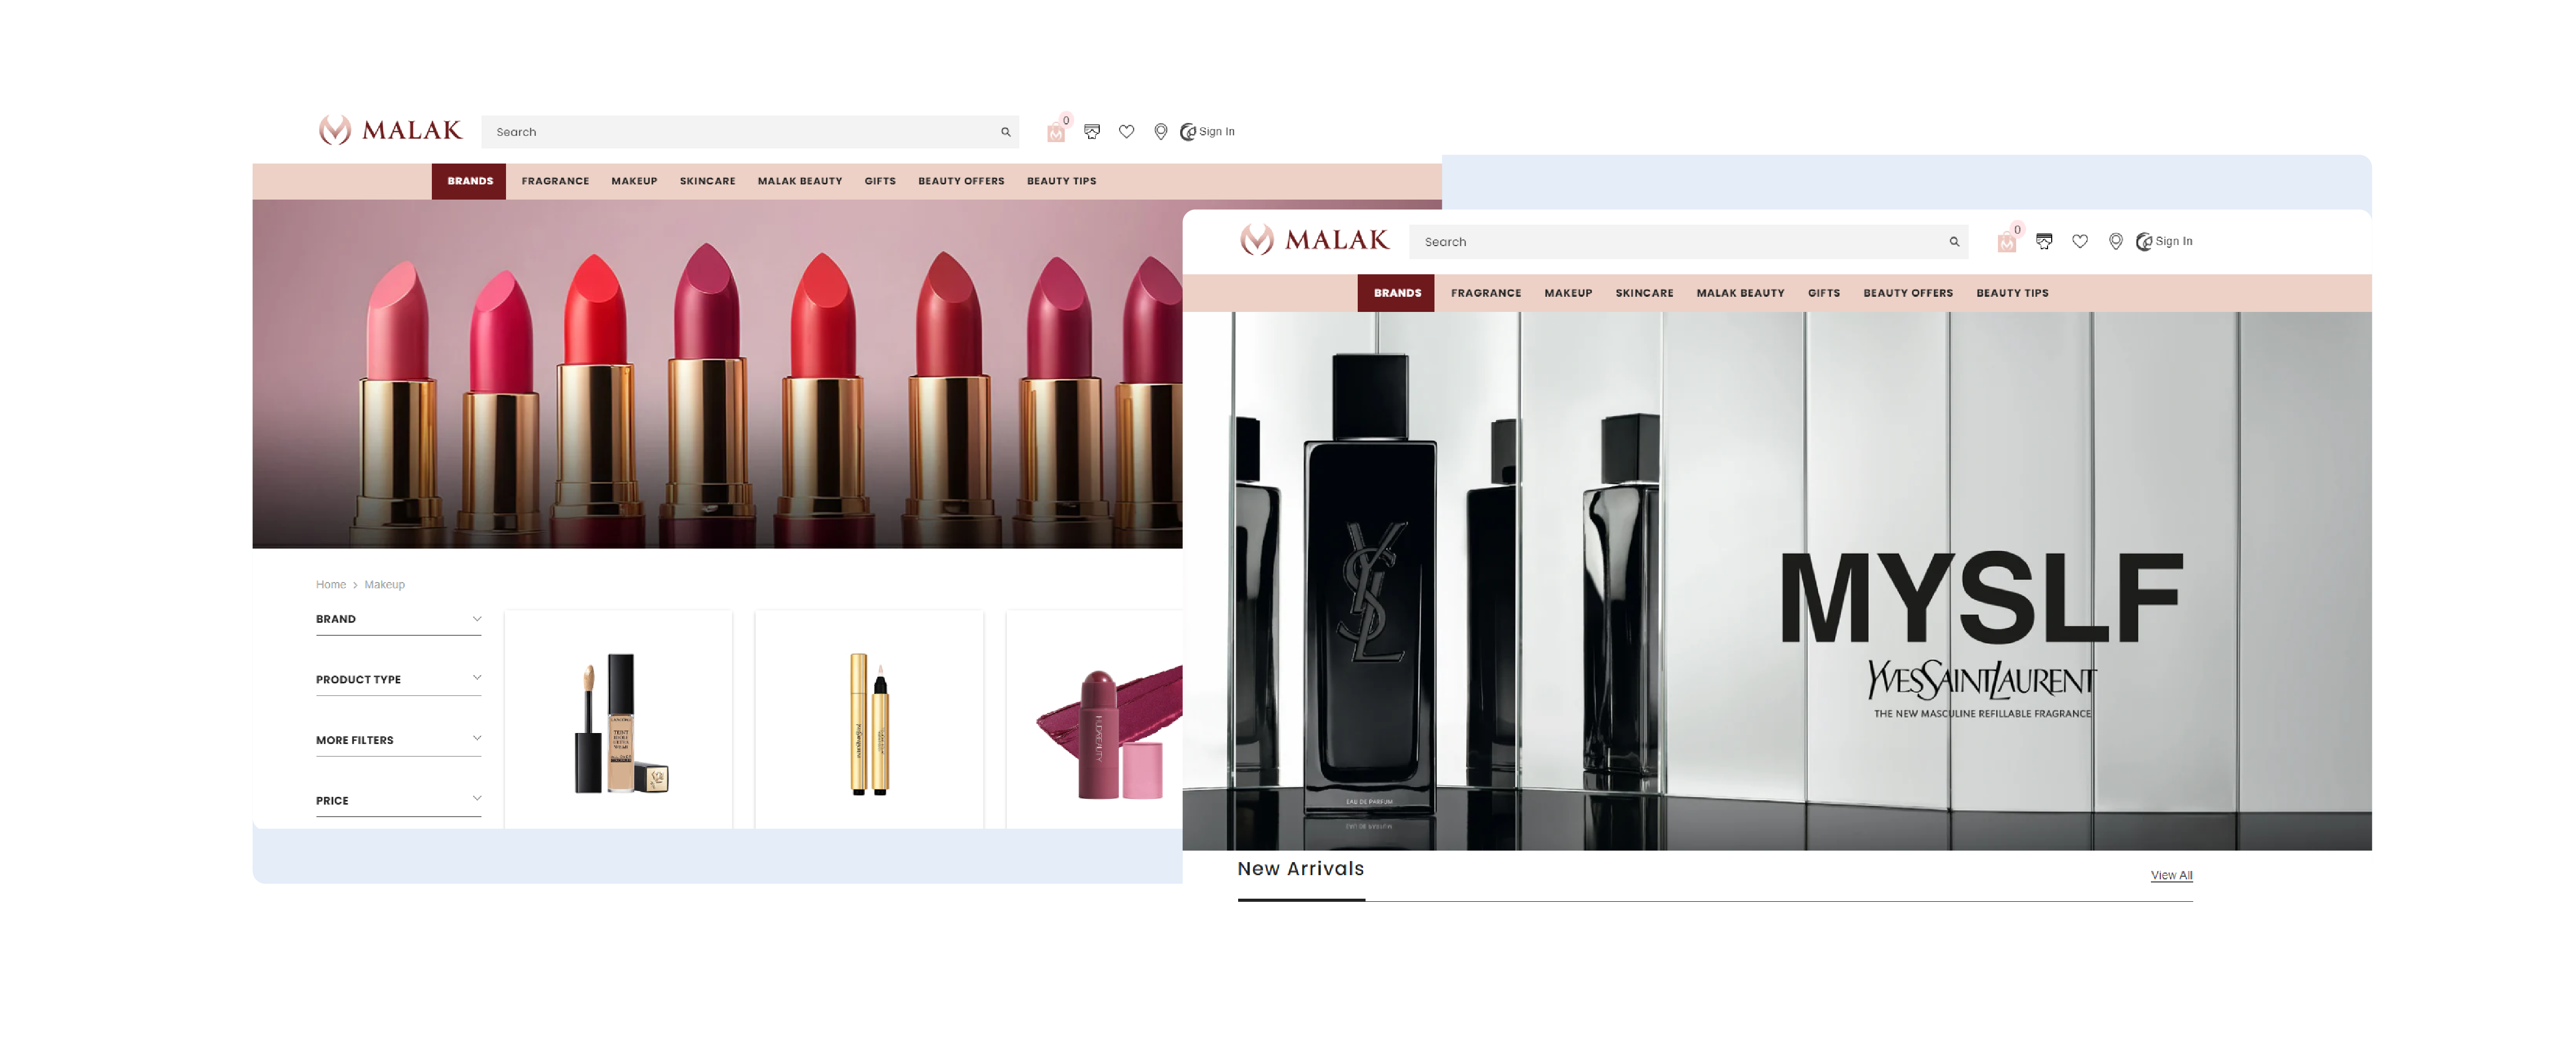Open the Lancôme foundation and concealer product card
This screenshot has height=1046, width=2576.
pos(618,719)
